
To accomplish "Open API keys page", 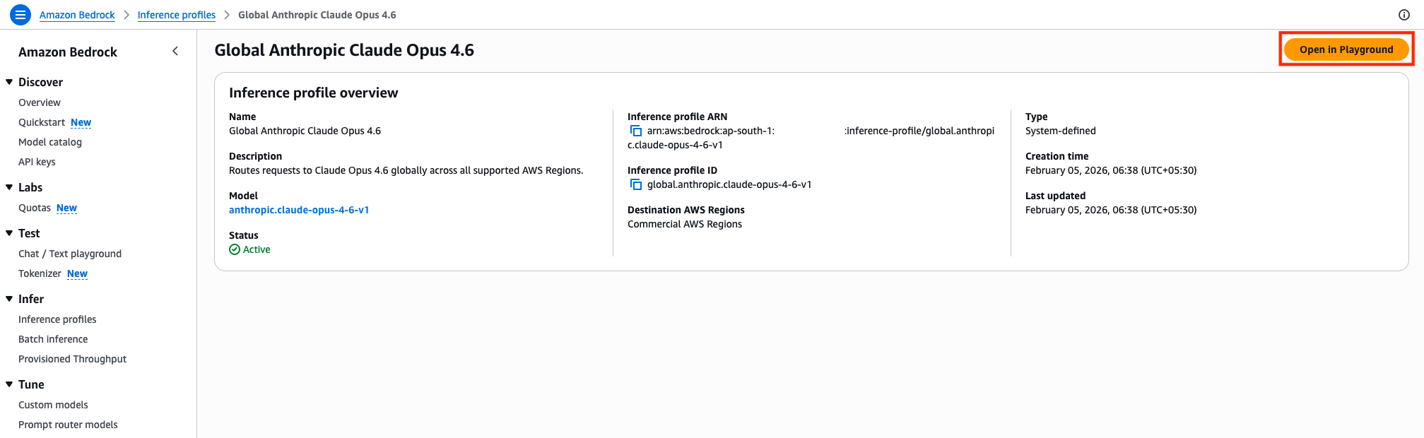I will [x=37, y=162].
